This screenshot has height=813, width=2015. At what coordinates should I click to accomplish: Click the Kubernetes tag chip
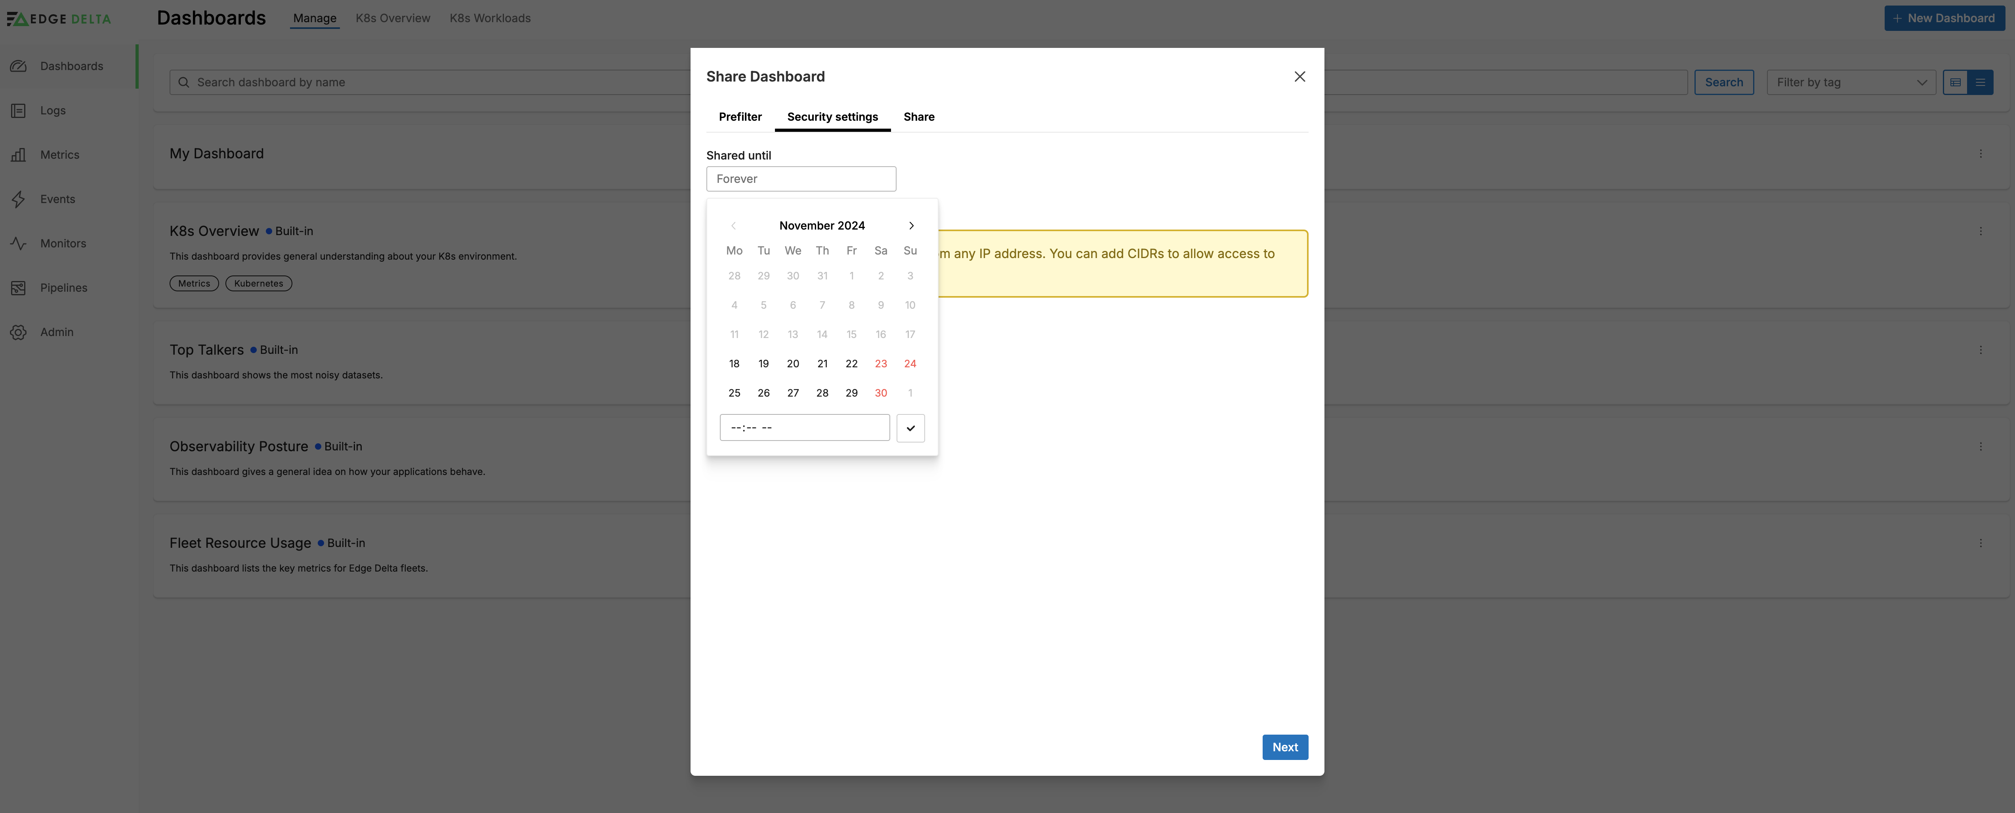pos(258,284)
